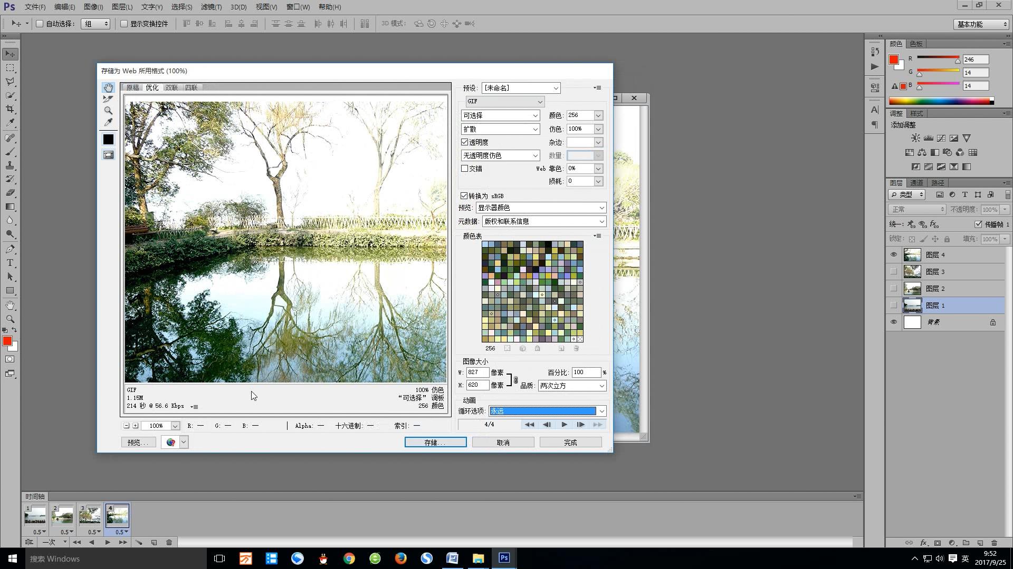Open the color table panel menu
The width and height of the screenshot is (1013, 569).
click(x=597, y=236)
